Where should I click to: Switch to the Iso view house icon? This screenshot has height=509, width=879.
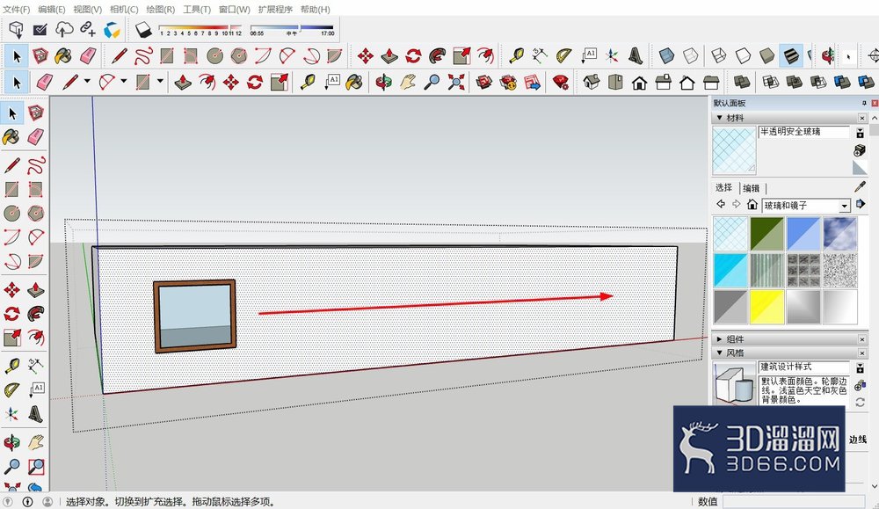591,83
